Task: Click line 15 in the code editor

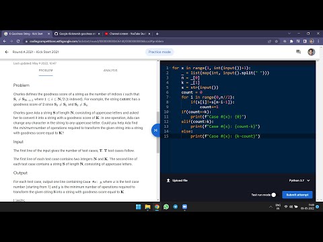Action: (238, 136)
